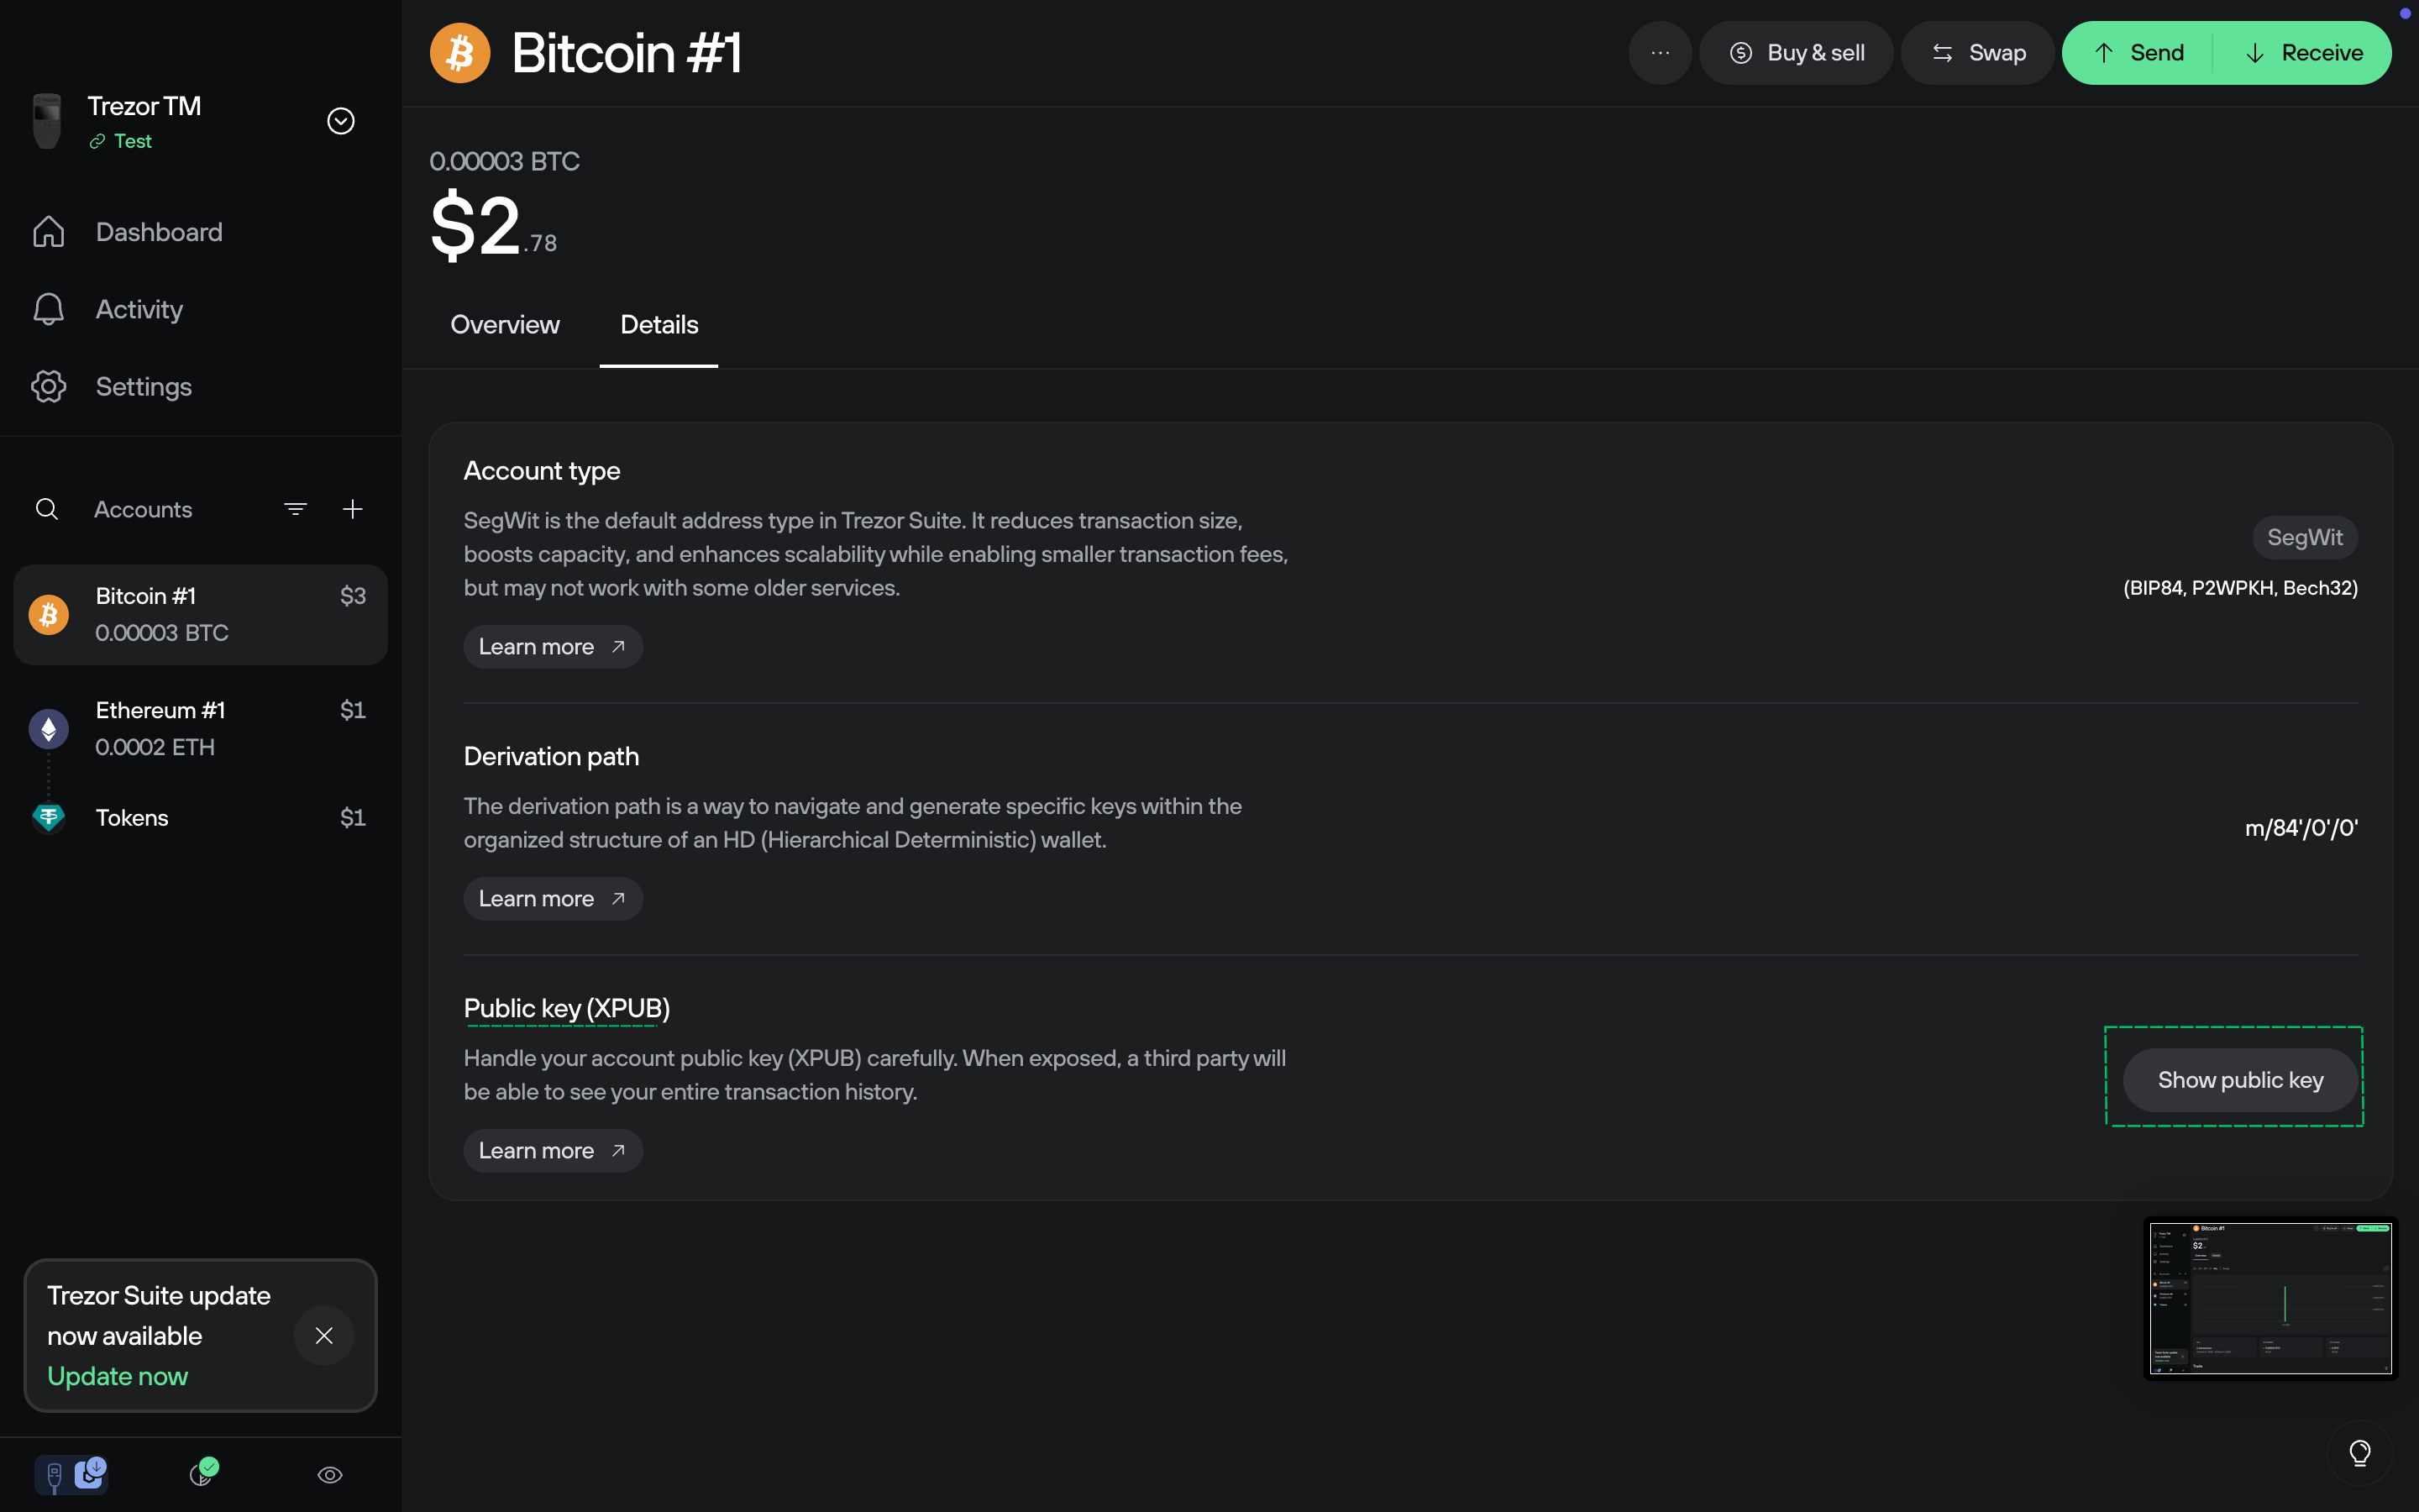Screen dimensions: 2419x1512
Task: Click Update now link
Action: 118,1376
